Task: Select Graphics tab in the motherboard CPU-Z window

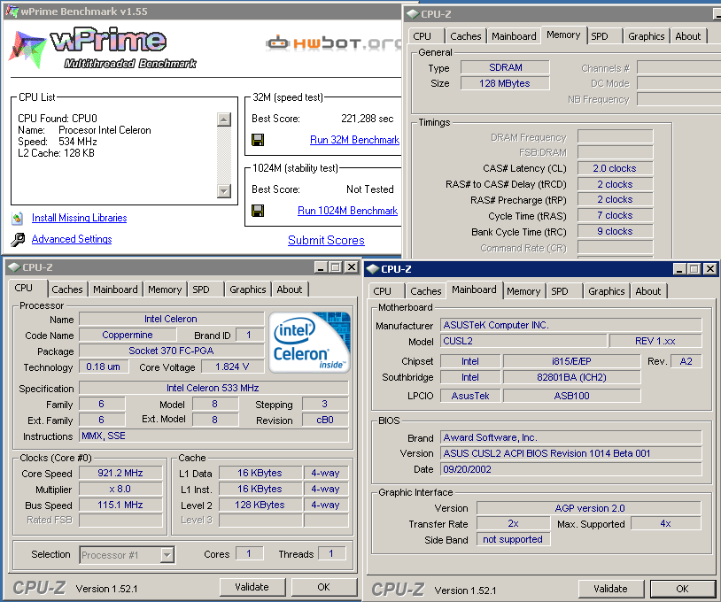Action: [606, 291]
